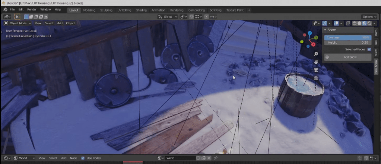The height and width of the screenshot is (164, 381).
Task: Click the pan hand viewport icon
Action: pyautogui.click(x=316, y=62)
